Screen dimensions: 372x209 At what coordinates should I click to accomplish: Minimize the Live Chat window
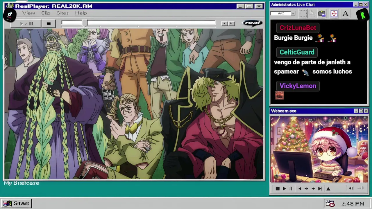click(x=355, y=5)
